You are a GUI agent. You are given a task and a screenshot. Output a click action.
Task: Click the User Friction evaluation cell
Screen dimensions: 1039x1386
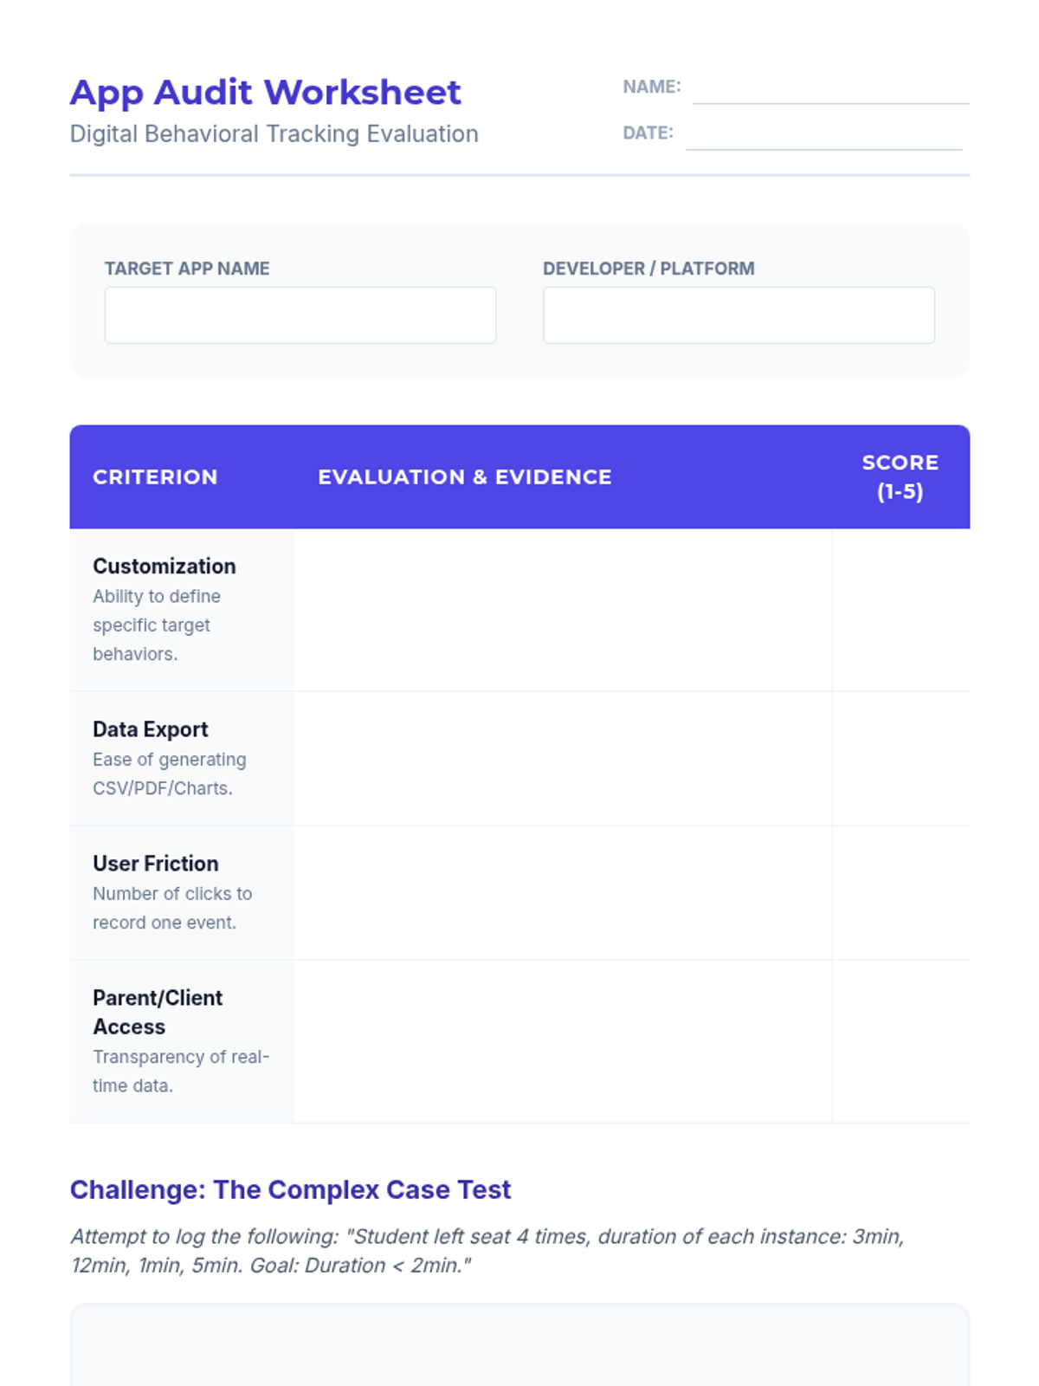pos(563,893)
